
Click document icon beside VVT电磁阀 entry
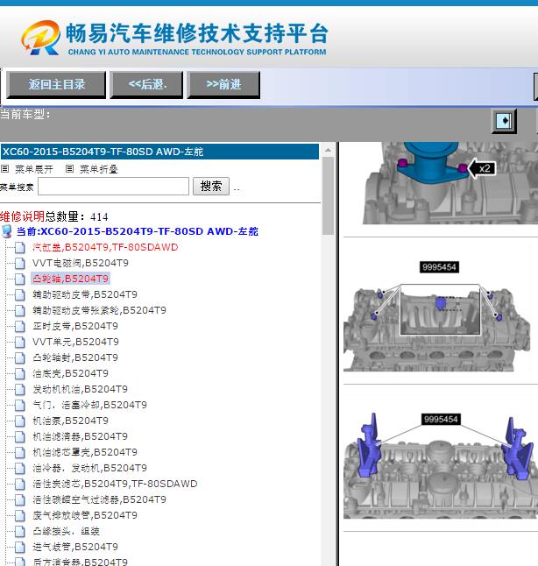[x=20, y=263]
